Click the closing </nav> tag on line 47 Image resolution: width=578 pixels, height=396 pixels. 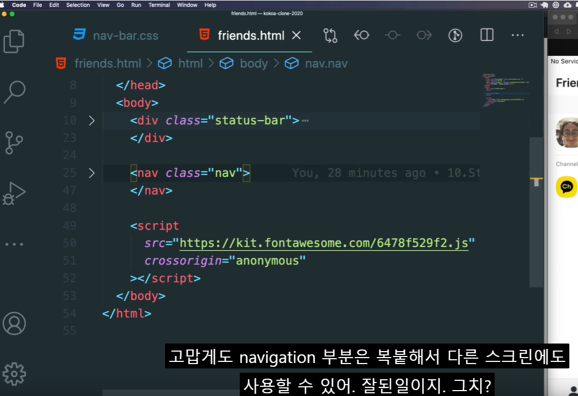(x=151, y=190)
